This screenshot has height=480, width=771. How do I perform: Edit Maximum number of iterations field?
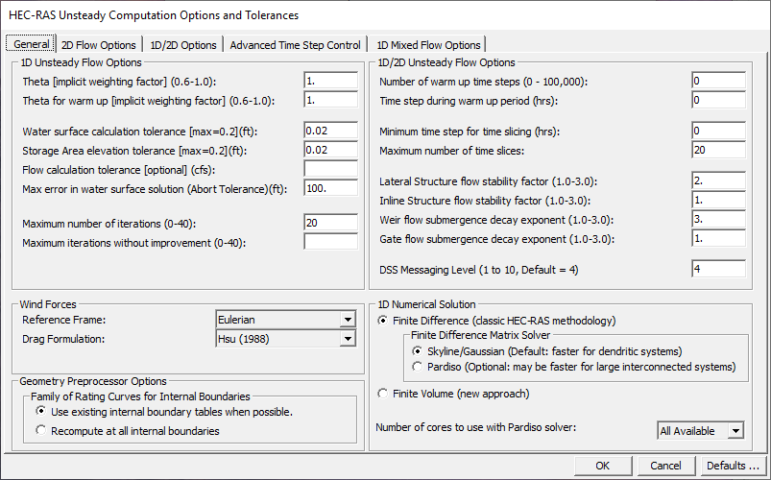pyautogui.click(x=331, y=223)
